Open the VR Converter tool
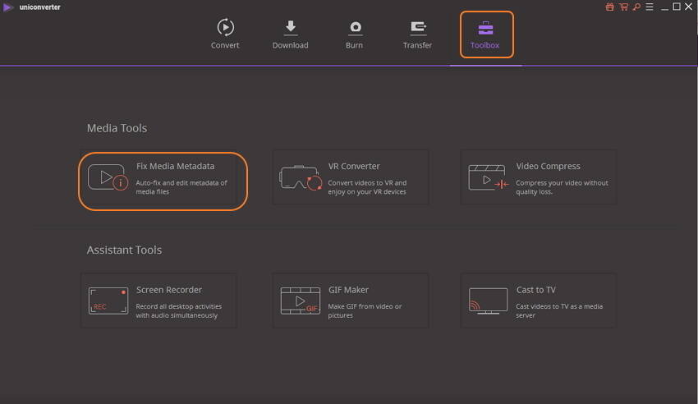 351,177
